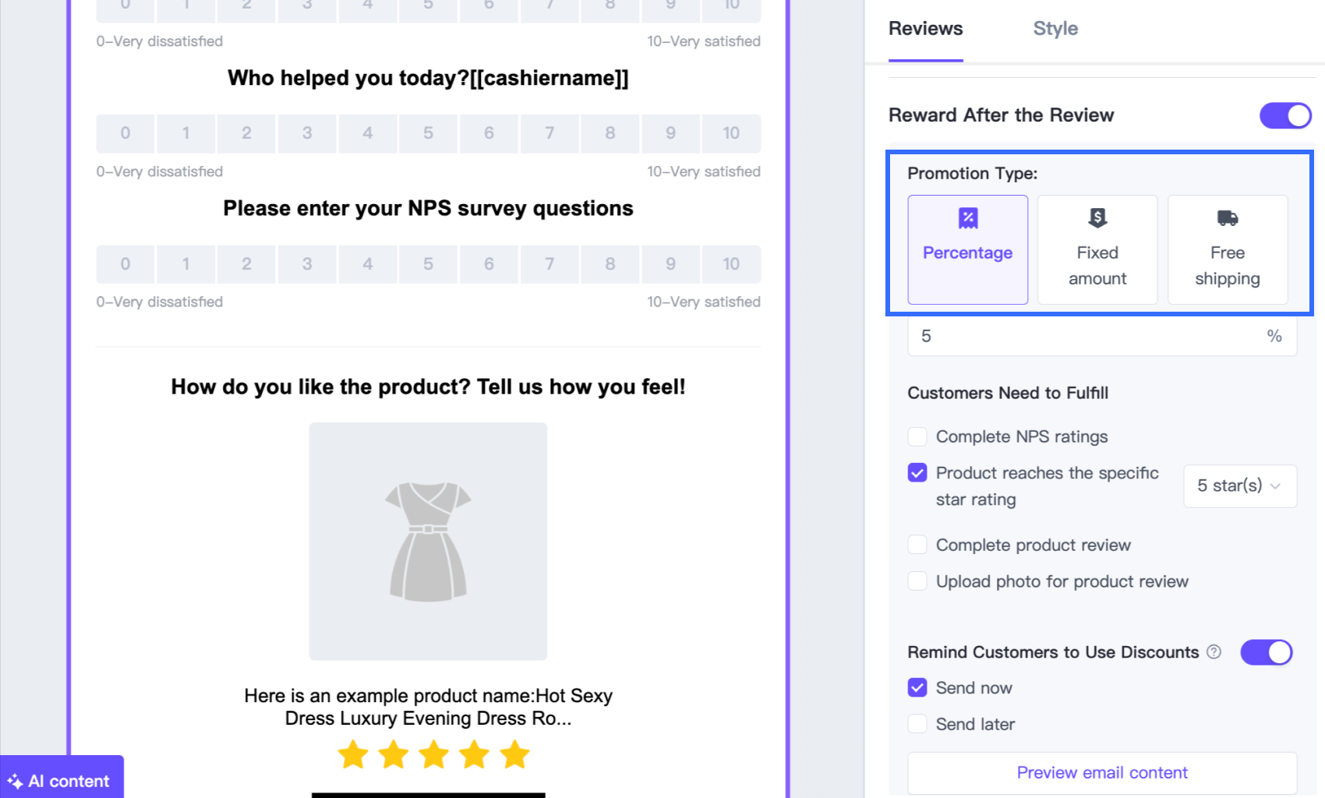
Task: Tick the Send later checkbox
Action: pyautogui.click(x=917, y=724)
